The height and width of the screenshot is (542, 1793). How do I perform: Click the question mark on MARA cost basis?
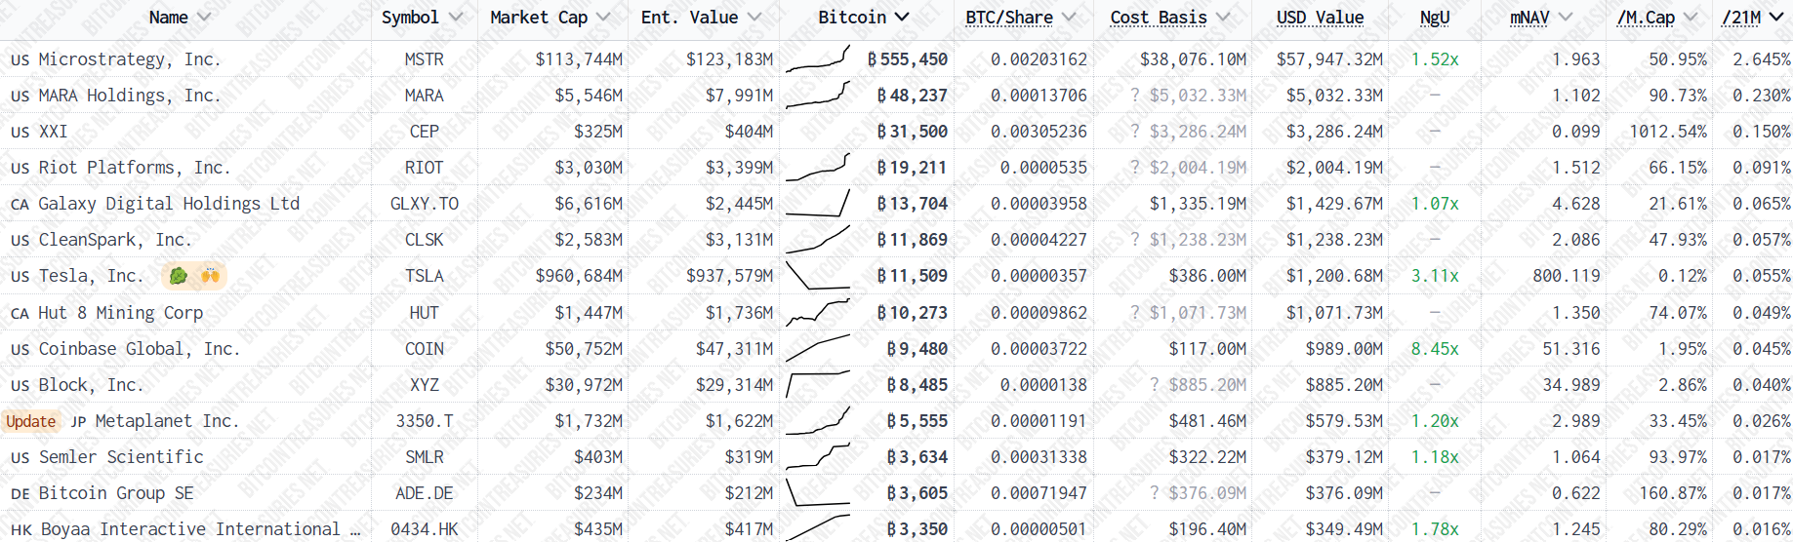click(x=1135, y=96)
